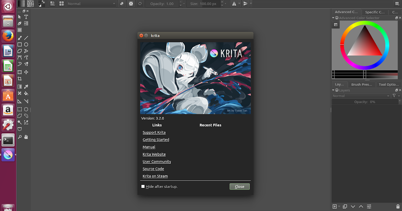
Task: Open the brush blending mode Normal dropdown
Action: coord(91,4)
